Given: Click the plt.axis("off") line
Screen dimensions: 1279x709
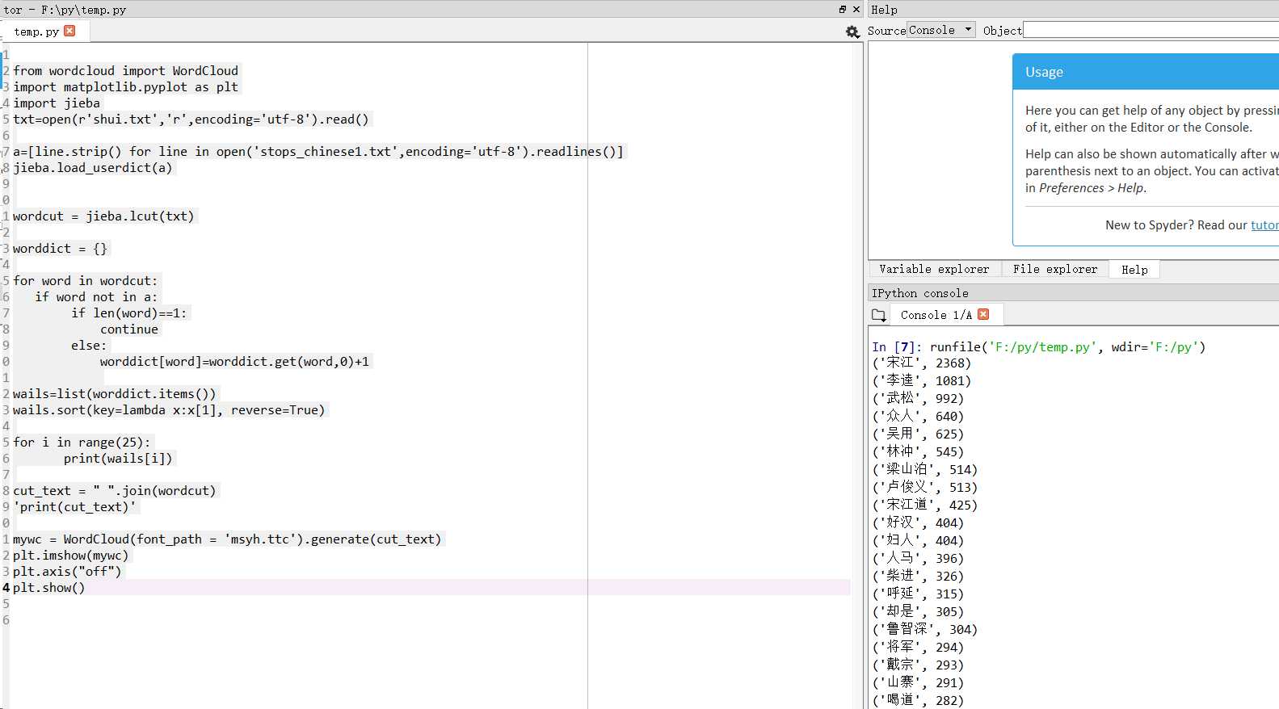Looking at the screenshot, I should pyautogui.click(x=67, y=572).
